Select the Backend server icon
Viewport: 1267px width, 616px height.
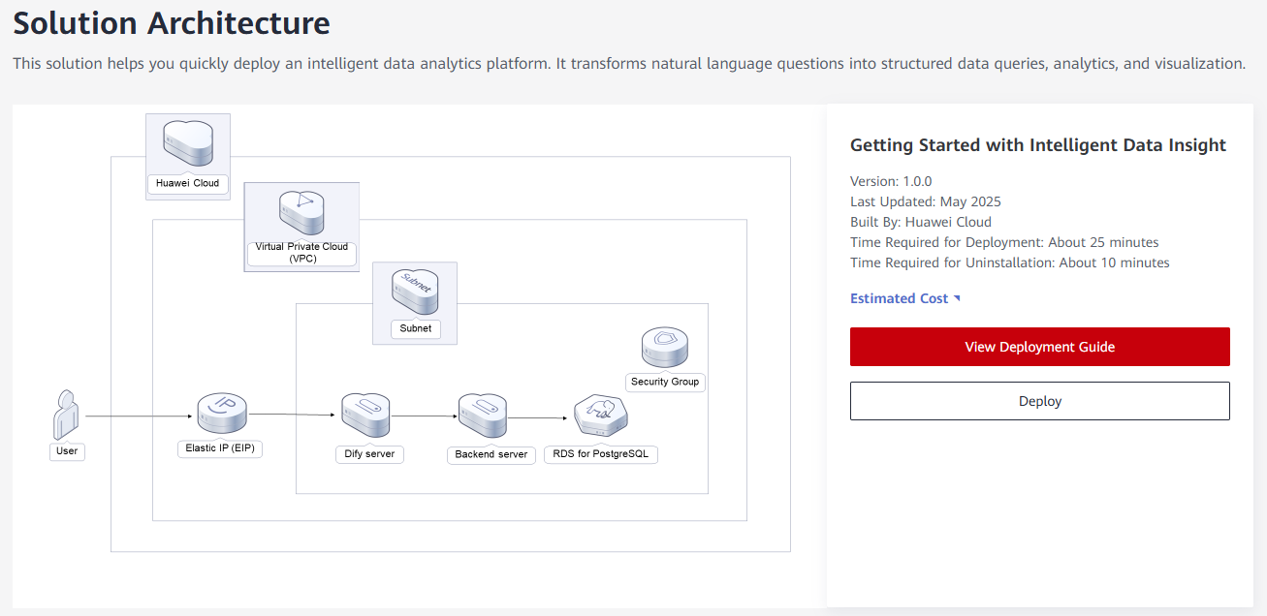click(484, 416)
